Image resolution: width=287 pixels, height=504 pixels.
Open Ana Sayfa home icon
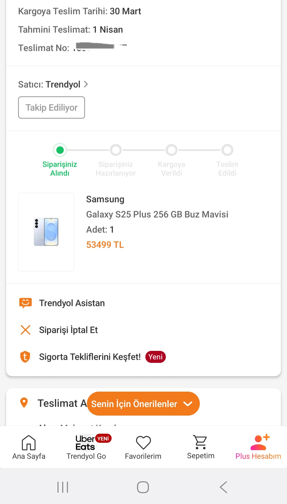29,442
